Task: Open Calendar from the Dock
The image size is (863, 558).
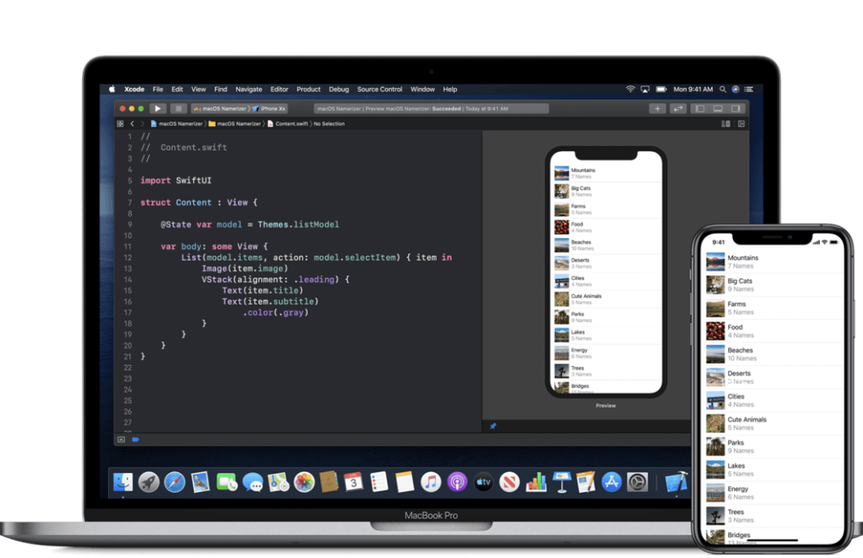Action: (353, 482)
